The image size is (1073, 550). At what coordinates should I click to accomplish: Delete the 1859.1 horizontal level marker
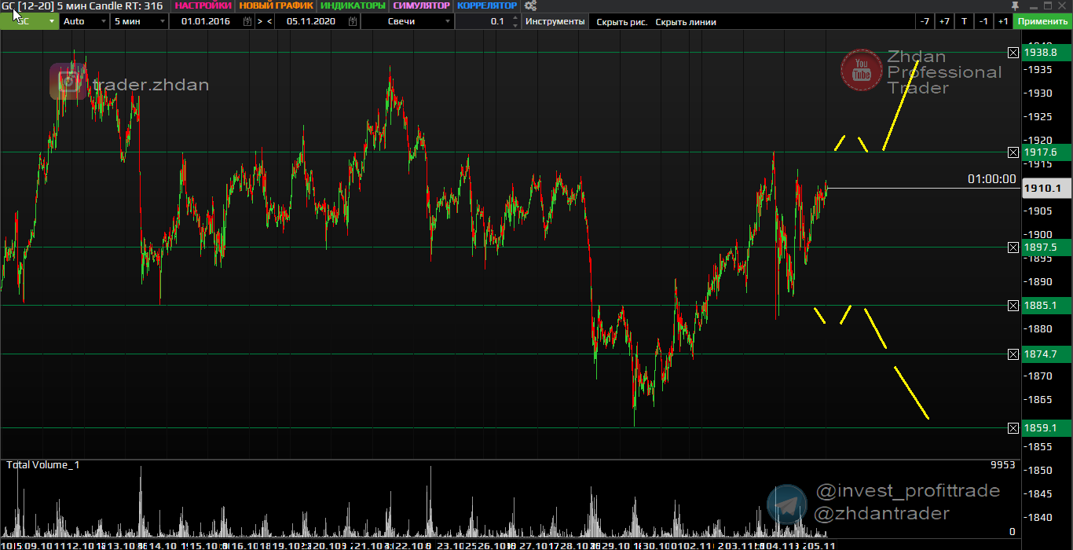(1013, 427)
